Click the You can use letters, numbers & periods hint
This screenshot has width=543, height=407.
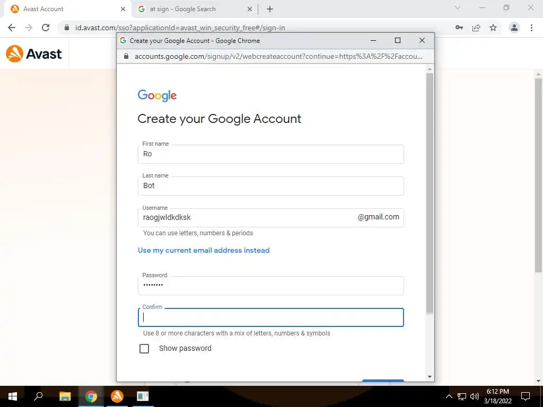click(x=198, y=233)
